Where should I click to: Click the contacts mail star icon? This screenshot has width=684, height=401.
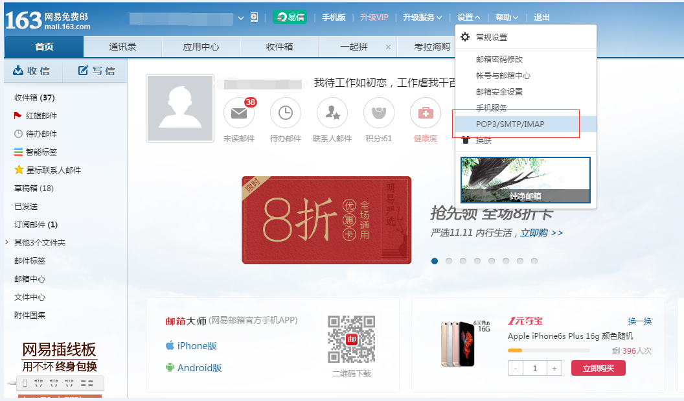click(x=332, y=113)
